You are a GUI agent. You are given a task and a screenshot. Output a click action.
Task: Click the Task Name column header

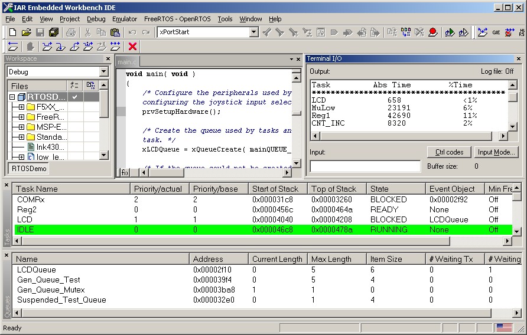pyautogui.click(x=71, y=189)
